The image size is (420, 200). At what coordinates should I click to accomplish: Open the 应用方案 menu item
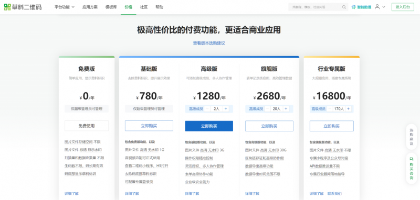click(x=90, y=7)
